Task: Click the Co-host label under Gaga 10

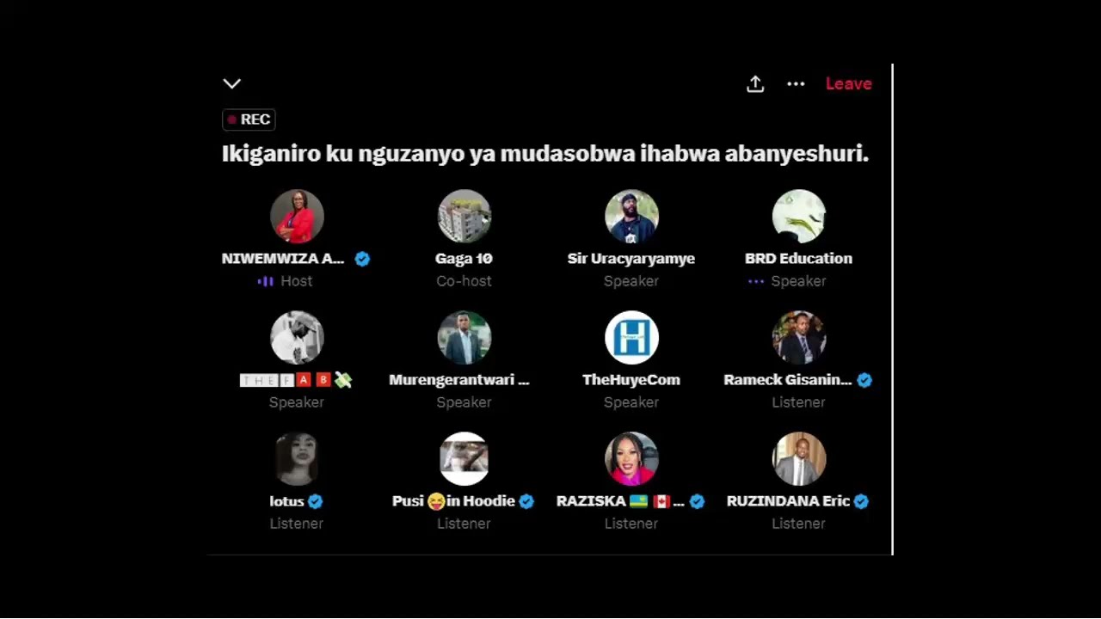Action: click(x=464, y=281)
